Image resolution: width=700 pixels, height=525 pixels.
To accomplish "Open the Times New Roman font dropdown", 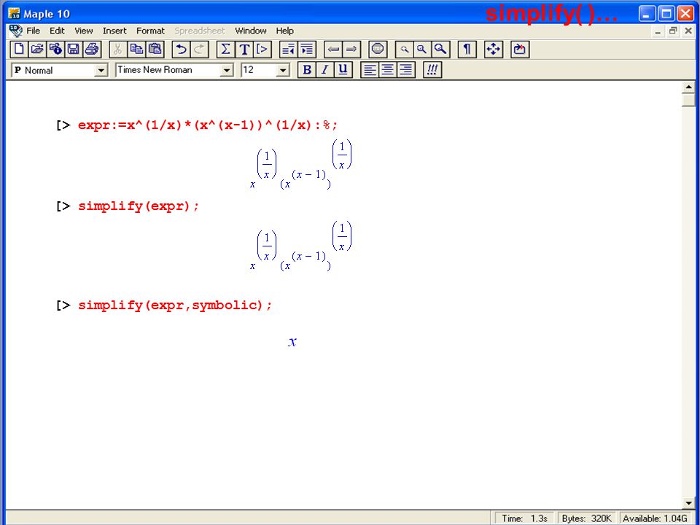I will pos(227,71).
